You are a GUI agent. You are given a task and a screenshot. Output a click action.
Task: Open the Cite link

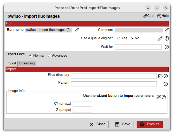click(x=148, y=16)
